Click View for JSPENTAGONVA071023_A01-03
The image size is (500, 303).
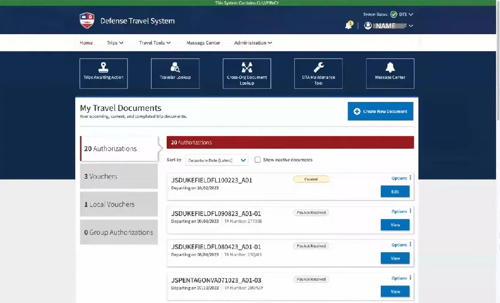395,292
